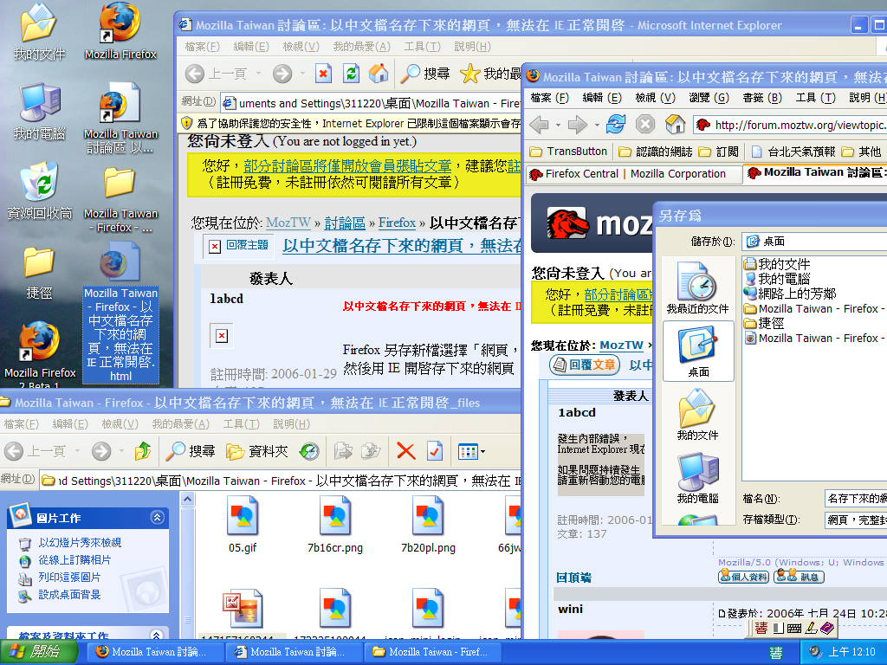Viewport: 887px width, 665px height.
Task: Click 設成桌面背景 task link
Action: pyautogui.click(x=69, y=595)
